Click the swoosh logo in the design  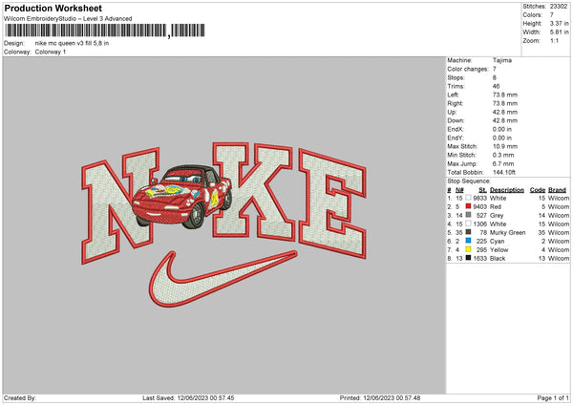223,279
